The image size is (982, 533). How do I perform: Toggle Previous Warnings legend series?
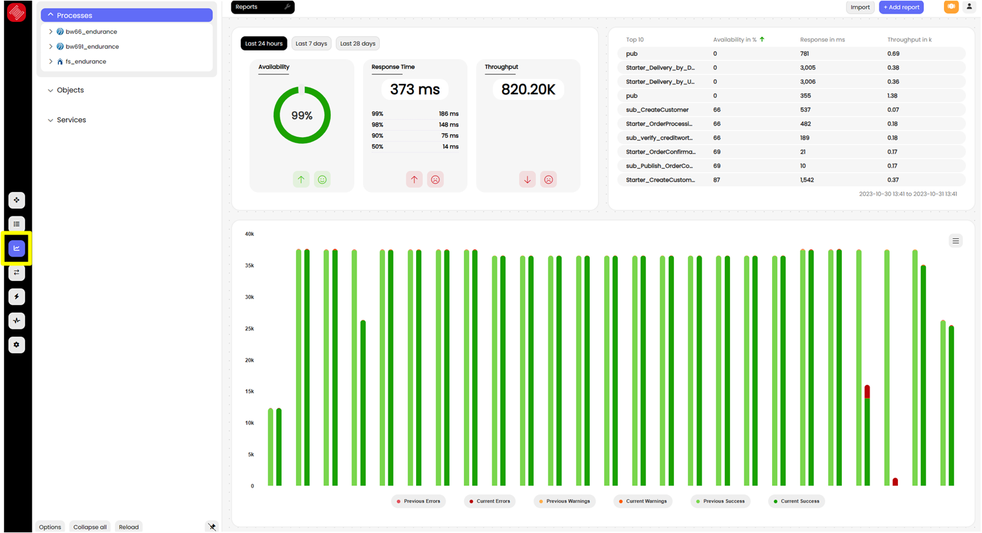tap(564, 501)
